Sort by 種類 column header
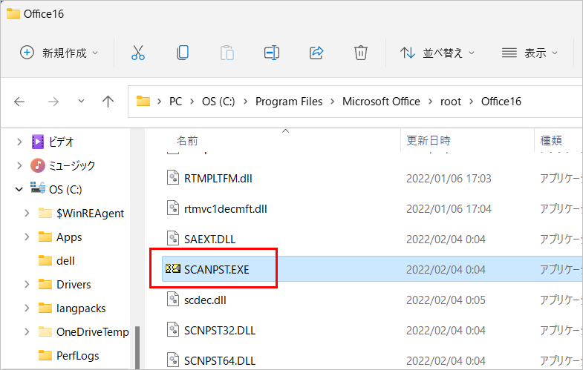This screenshot has width=583, height=370. tap(551, 141)
